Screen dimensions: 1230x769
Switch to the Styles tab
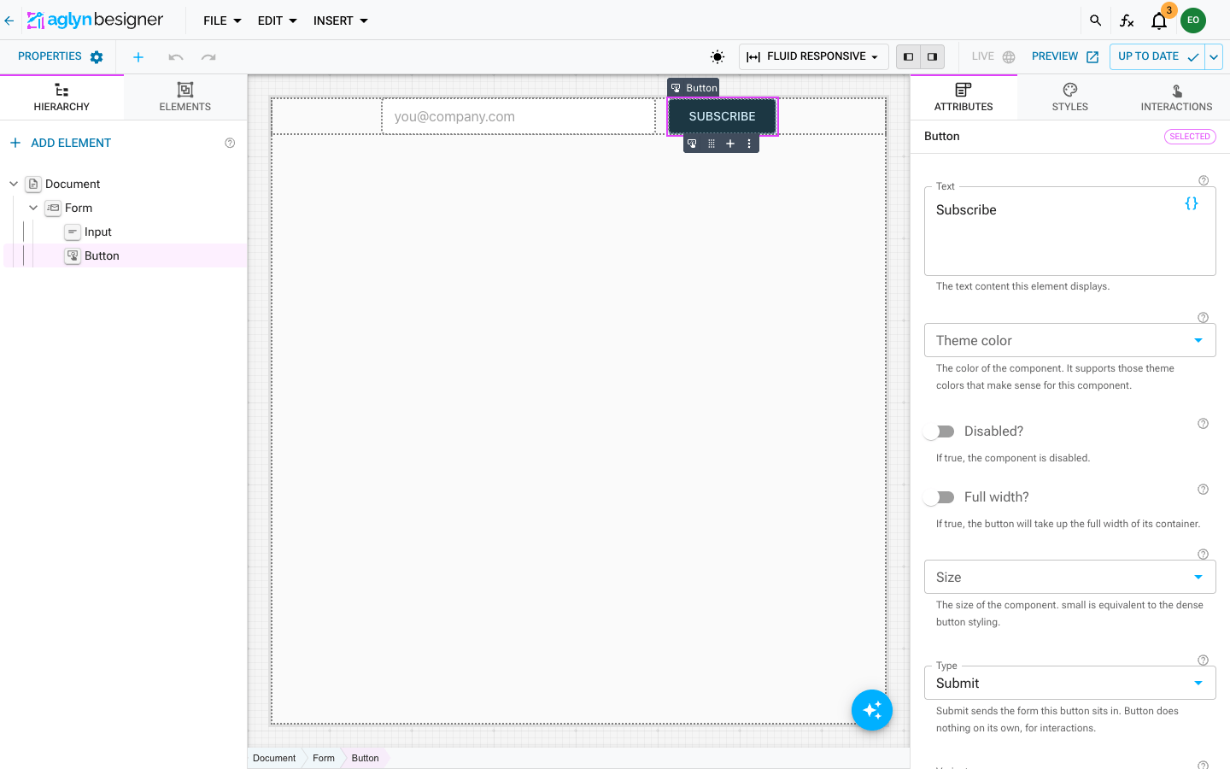[1070, 97]
